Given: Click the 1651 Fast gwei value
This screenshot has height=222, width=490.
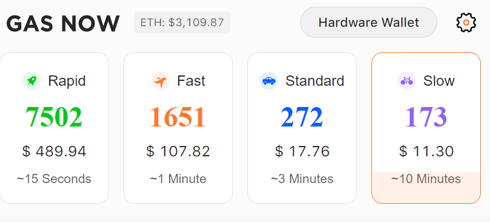Looking at the screenshot, I should click(178, 117).
